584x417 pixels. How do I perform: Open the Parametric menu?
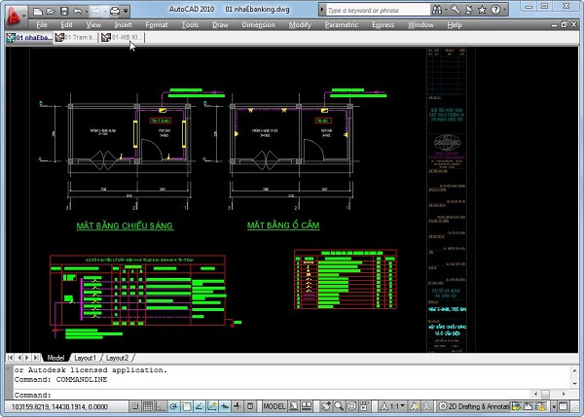click(341, 24)
